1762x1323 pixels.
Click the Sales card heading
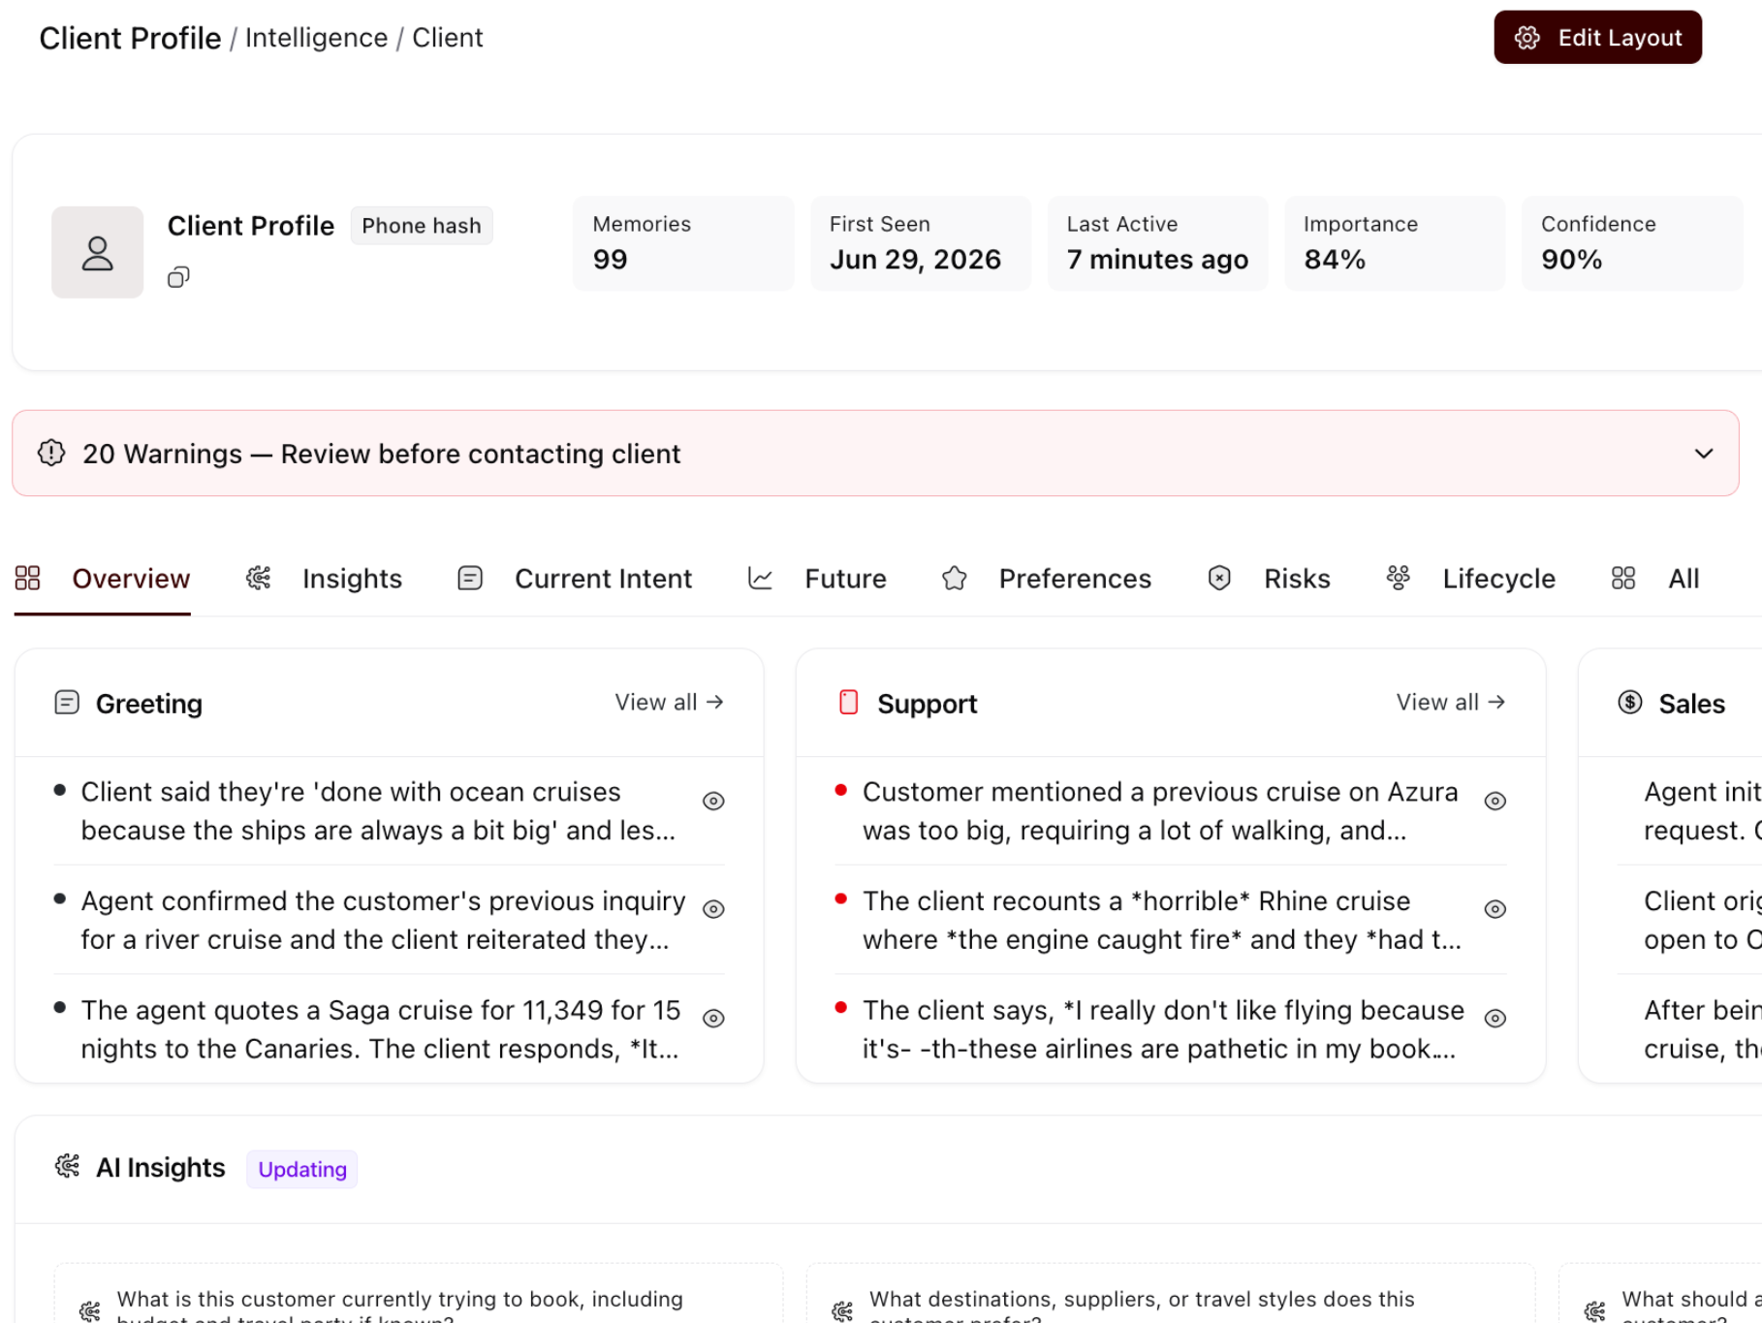(x=1691, y=704)
